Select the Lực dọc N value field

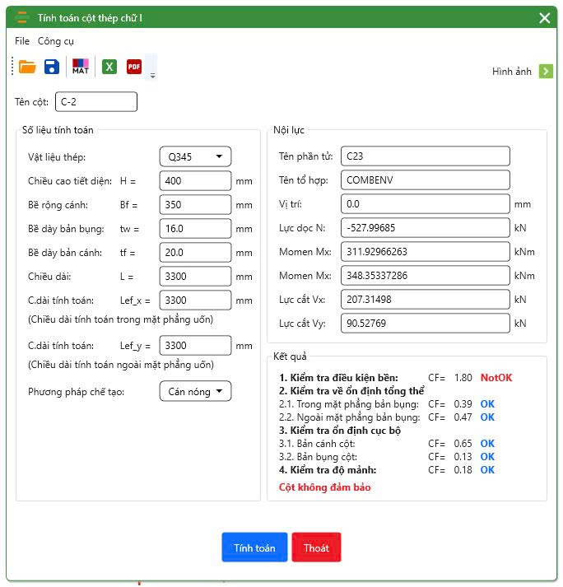(x=425, y=228)
